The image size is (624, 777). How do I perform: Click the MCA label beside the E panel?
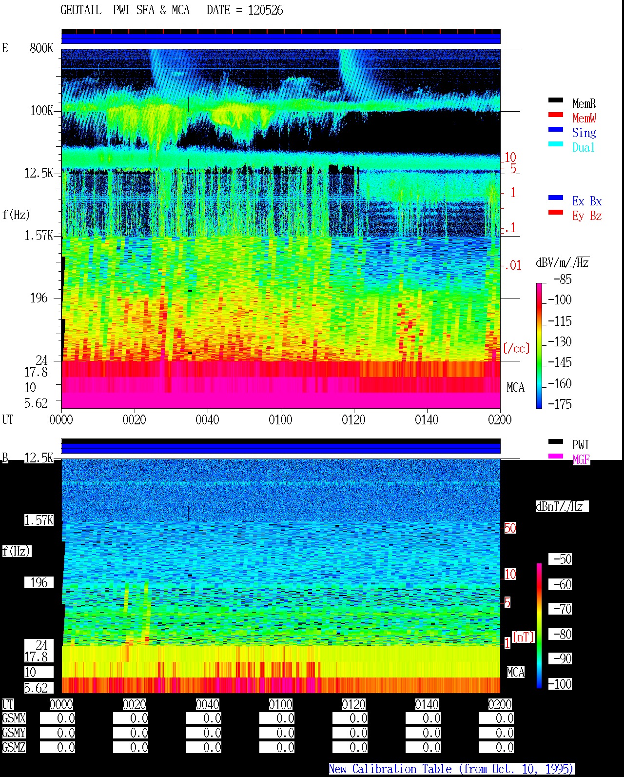click(515, 387)
